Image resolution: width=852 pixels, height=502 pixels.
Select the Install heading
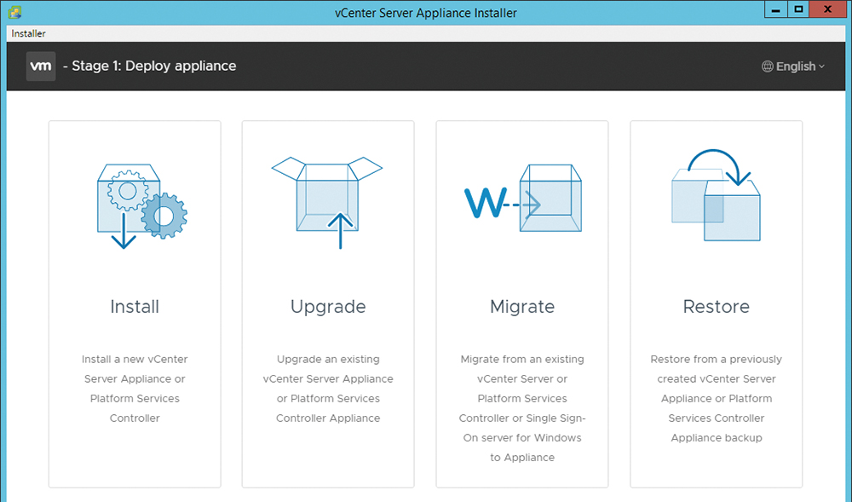click(x=135, y=307)
